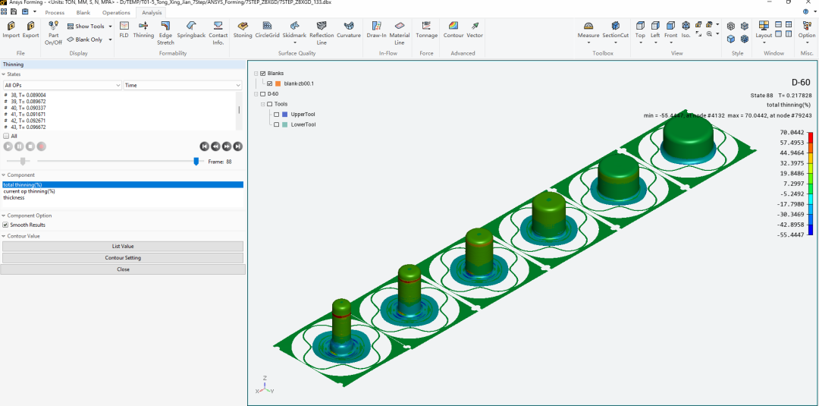This screenshot has width=819, height=406.
Task: Launch the Draw-In in-flow tool
Action: tap(376, 27)
